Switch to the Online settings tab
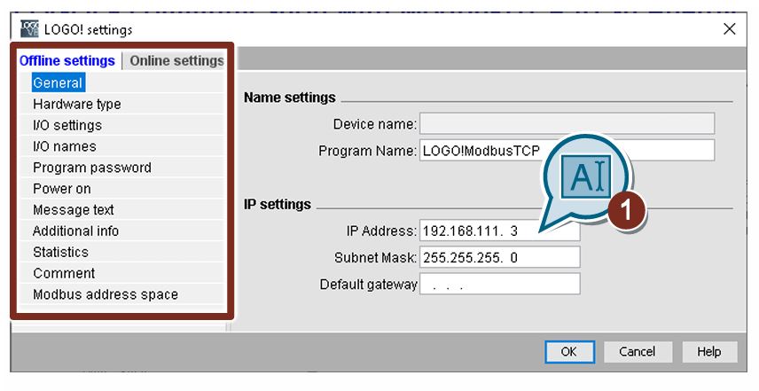759x391 pixels. point(176,61)
